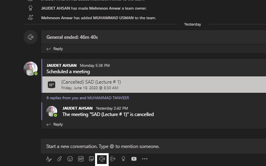Click the new conversation message box
This screenshot has width=266, height=166.
pyautogui.click(x=153, y=146)
